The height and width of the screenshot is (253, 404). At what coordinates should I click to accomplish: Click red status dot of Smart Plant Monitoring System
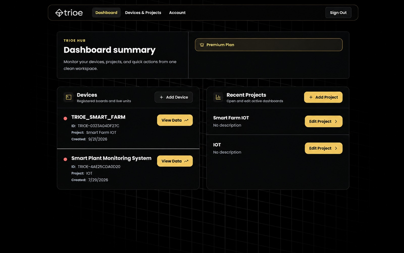point(65,159)
